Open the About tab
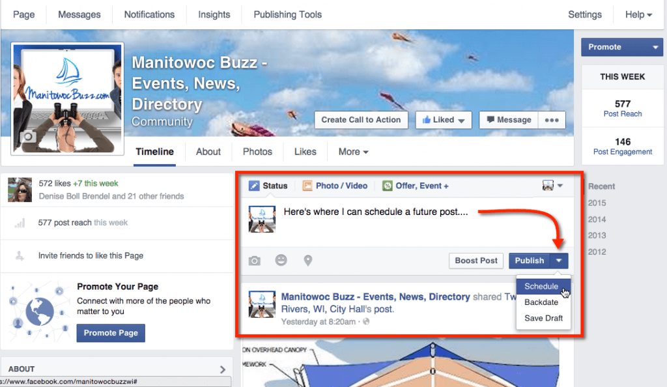Screen dimensions: 667x387 (208, 152)
